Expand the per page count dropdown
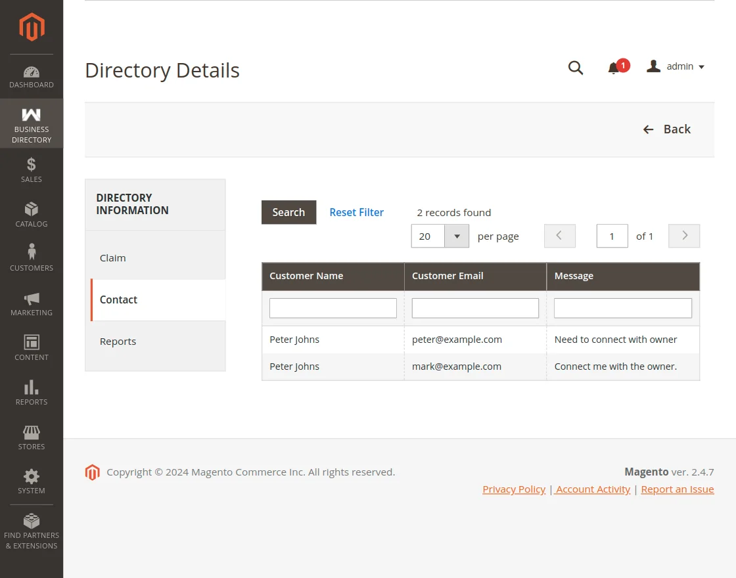 (x=457, y=236)
